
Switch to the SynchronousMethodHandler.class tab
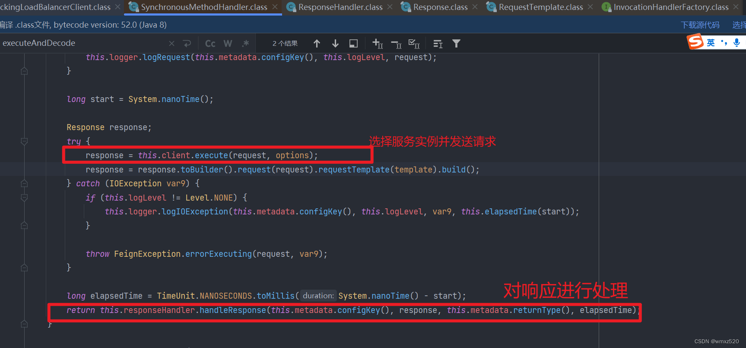pos(204,7)
